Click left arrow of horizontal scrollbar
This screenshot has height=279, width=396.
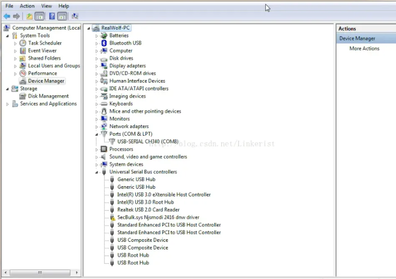pyautogui.click(x=6, y=272)
